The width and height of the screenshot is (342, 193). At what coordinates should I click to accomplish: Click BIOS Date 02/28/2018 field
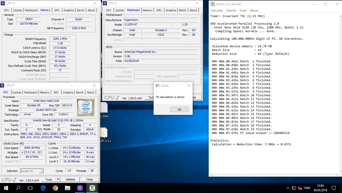coord(161,61)
